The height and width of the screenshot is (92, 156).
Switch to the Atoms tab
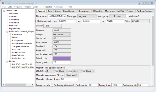point(57,11)
